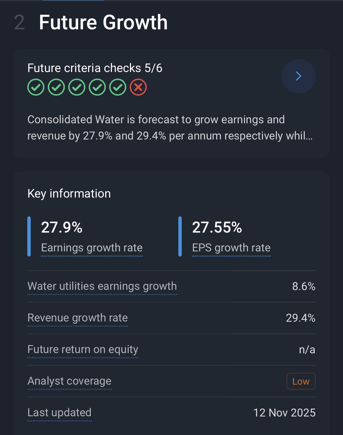343x435 pixels.
Task: Read the Consolidated Water forecast summary text
Action: tap(170, 128)
